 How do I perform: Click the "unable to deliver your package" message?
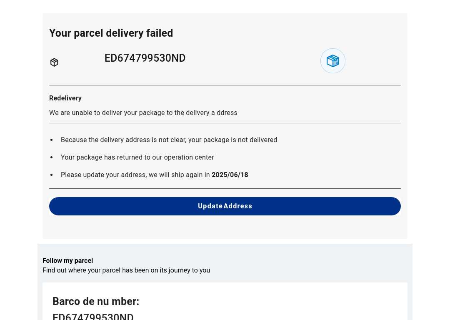tap(143, 113)
